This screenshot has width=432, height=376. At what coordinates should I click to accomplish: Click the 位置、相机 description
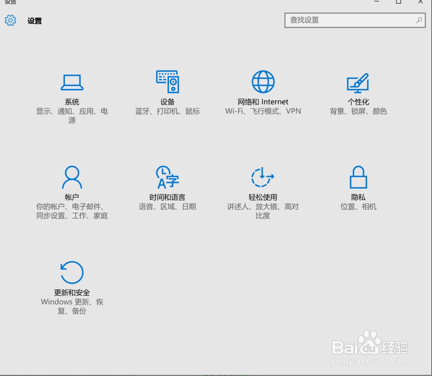click(x=358, y=206)
